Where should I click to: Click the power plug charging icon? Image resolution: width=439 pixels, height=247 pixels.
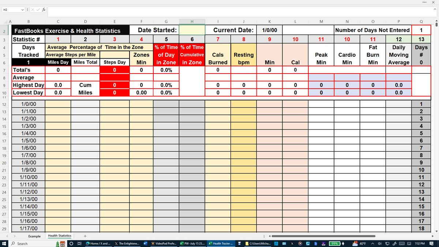pyautogui.click(x=343, y=243)
